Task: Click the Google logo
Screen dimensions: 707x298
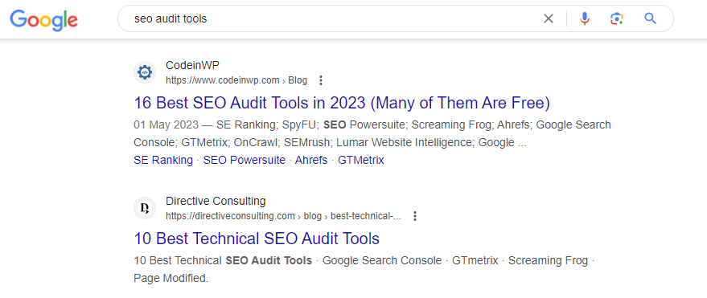Action: click(x=43, y=19)
